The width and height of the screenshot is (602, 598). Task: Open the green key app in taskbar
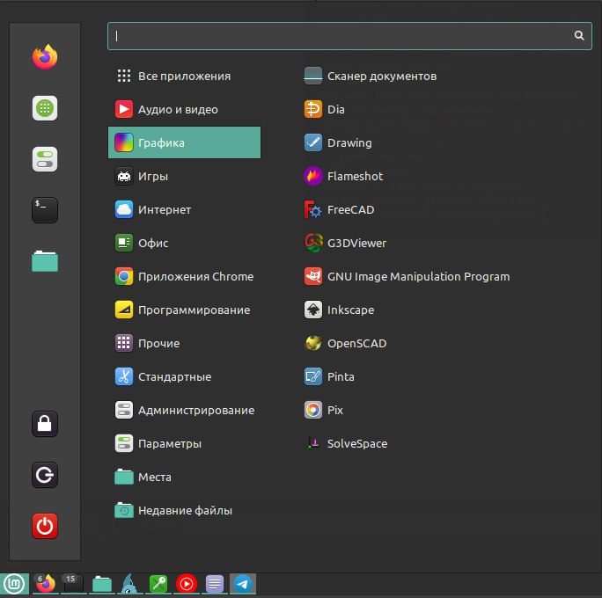click(158, 584)
